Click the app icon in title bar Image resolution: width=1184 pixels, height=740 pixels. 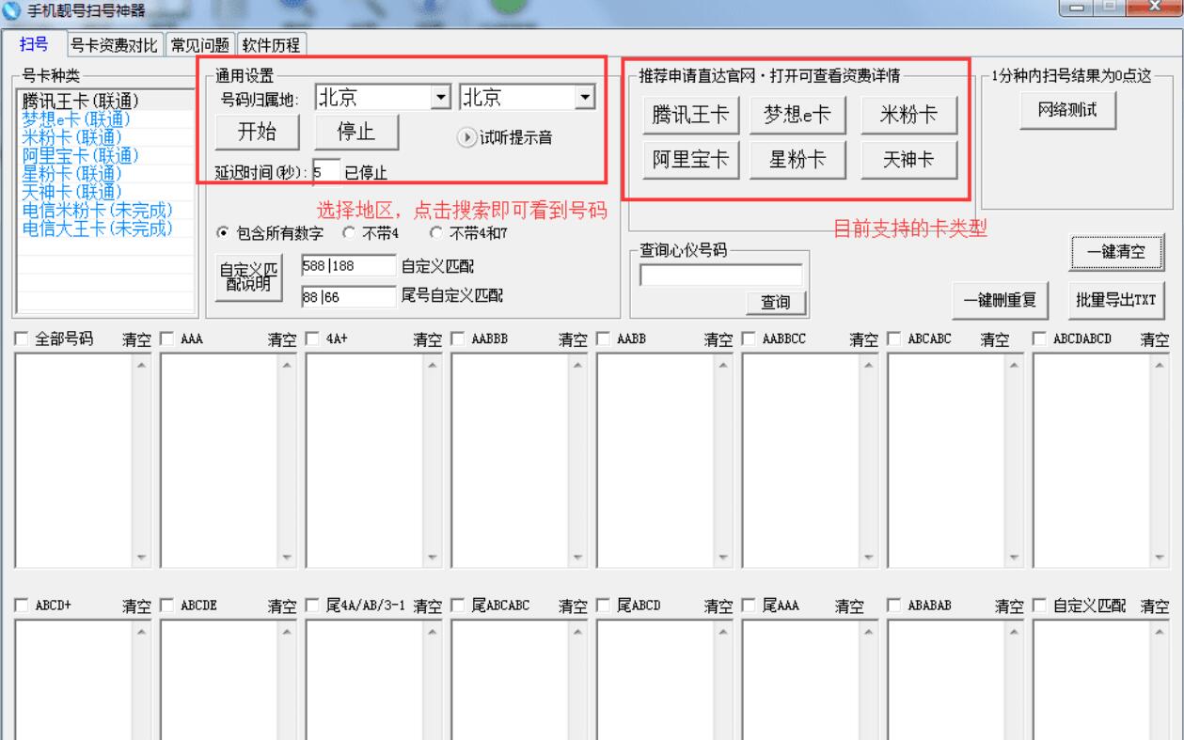pos(9,10)
